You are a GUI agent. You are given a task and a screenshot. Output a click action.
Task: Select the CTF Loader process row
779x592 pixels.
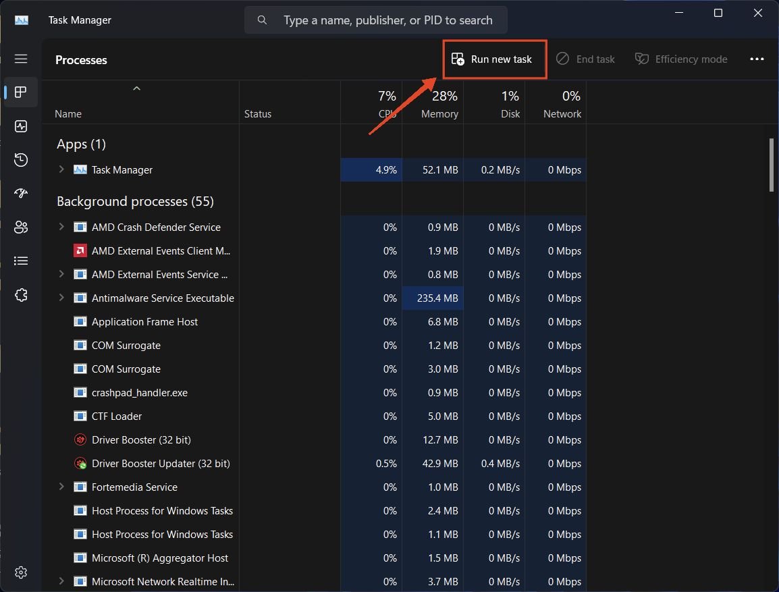[x=117, y=416]
